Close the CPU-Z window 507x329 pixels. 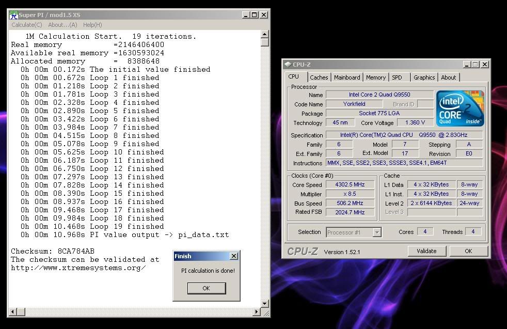[485, 65]
